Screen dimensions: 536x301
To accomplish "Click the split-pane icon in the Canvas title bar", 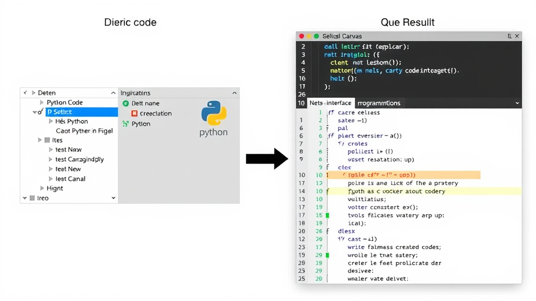I will pos(509,36).
